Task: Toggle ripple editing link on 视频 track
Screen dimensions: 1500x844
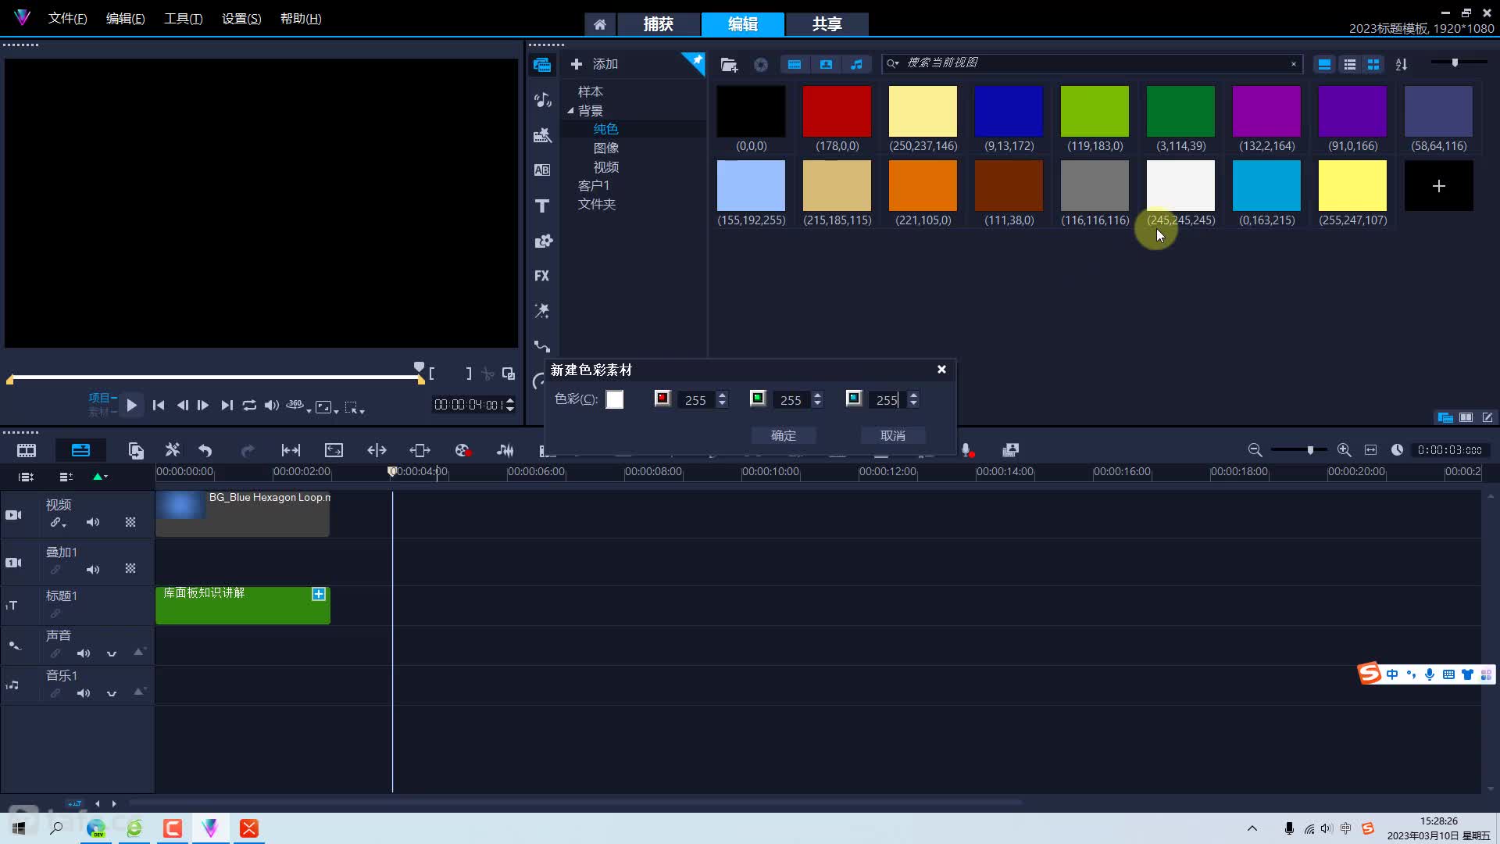Action: point(57,522)
